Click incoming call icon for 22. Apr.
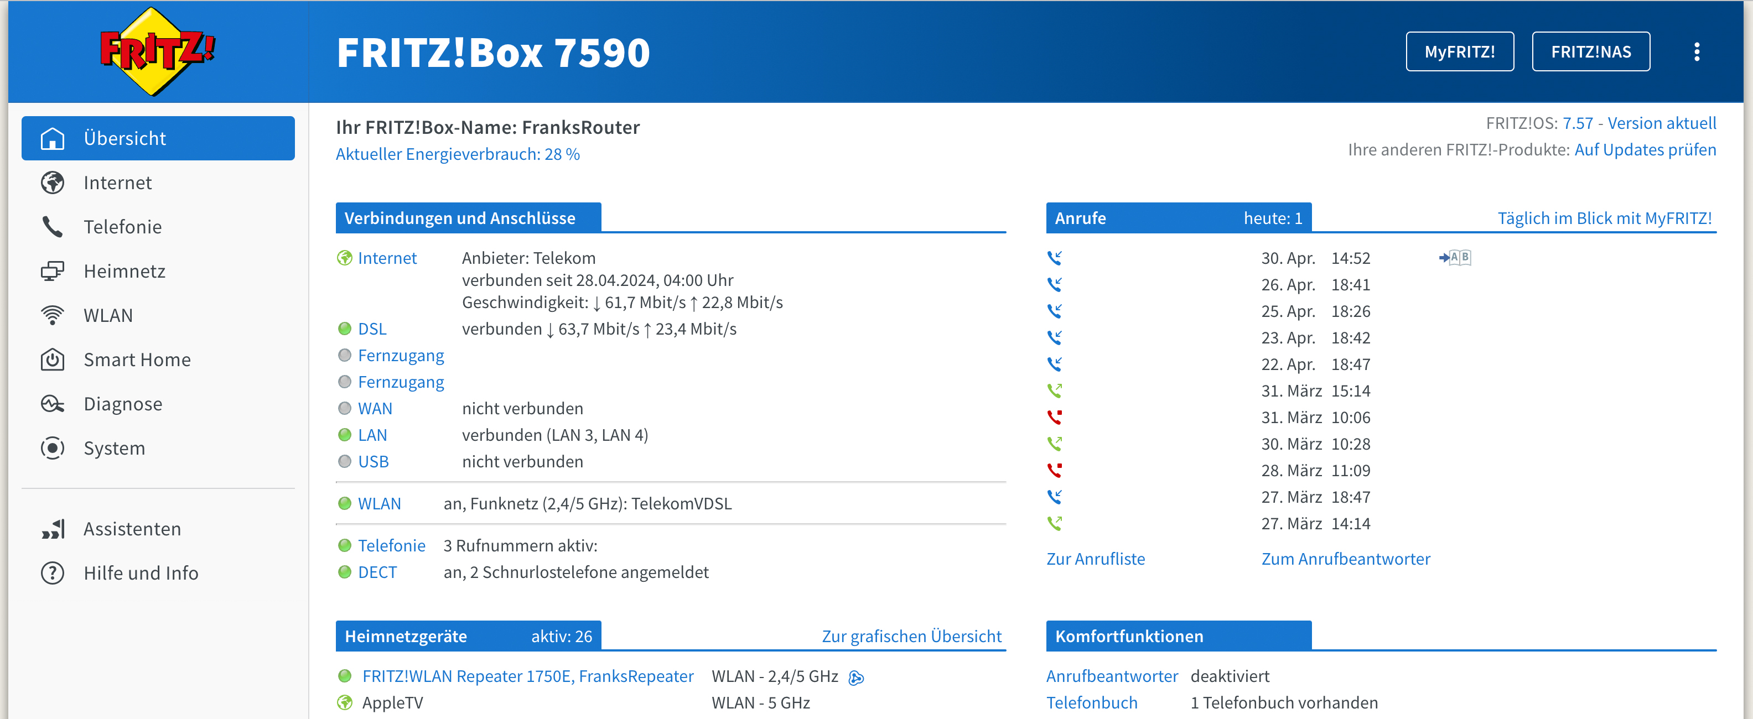Viewport: 1753px width, 719px height. [1054, 364]
